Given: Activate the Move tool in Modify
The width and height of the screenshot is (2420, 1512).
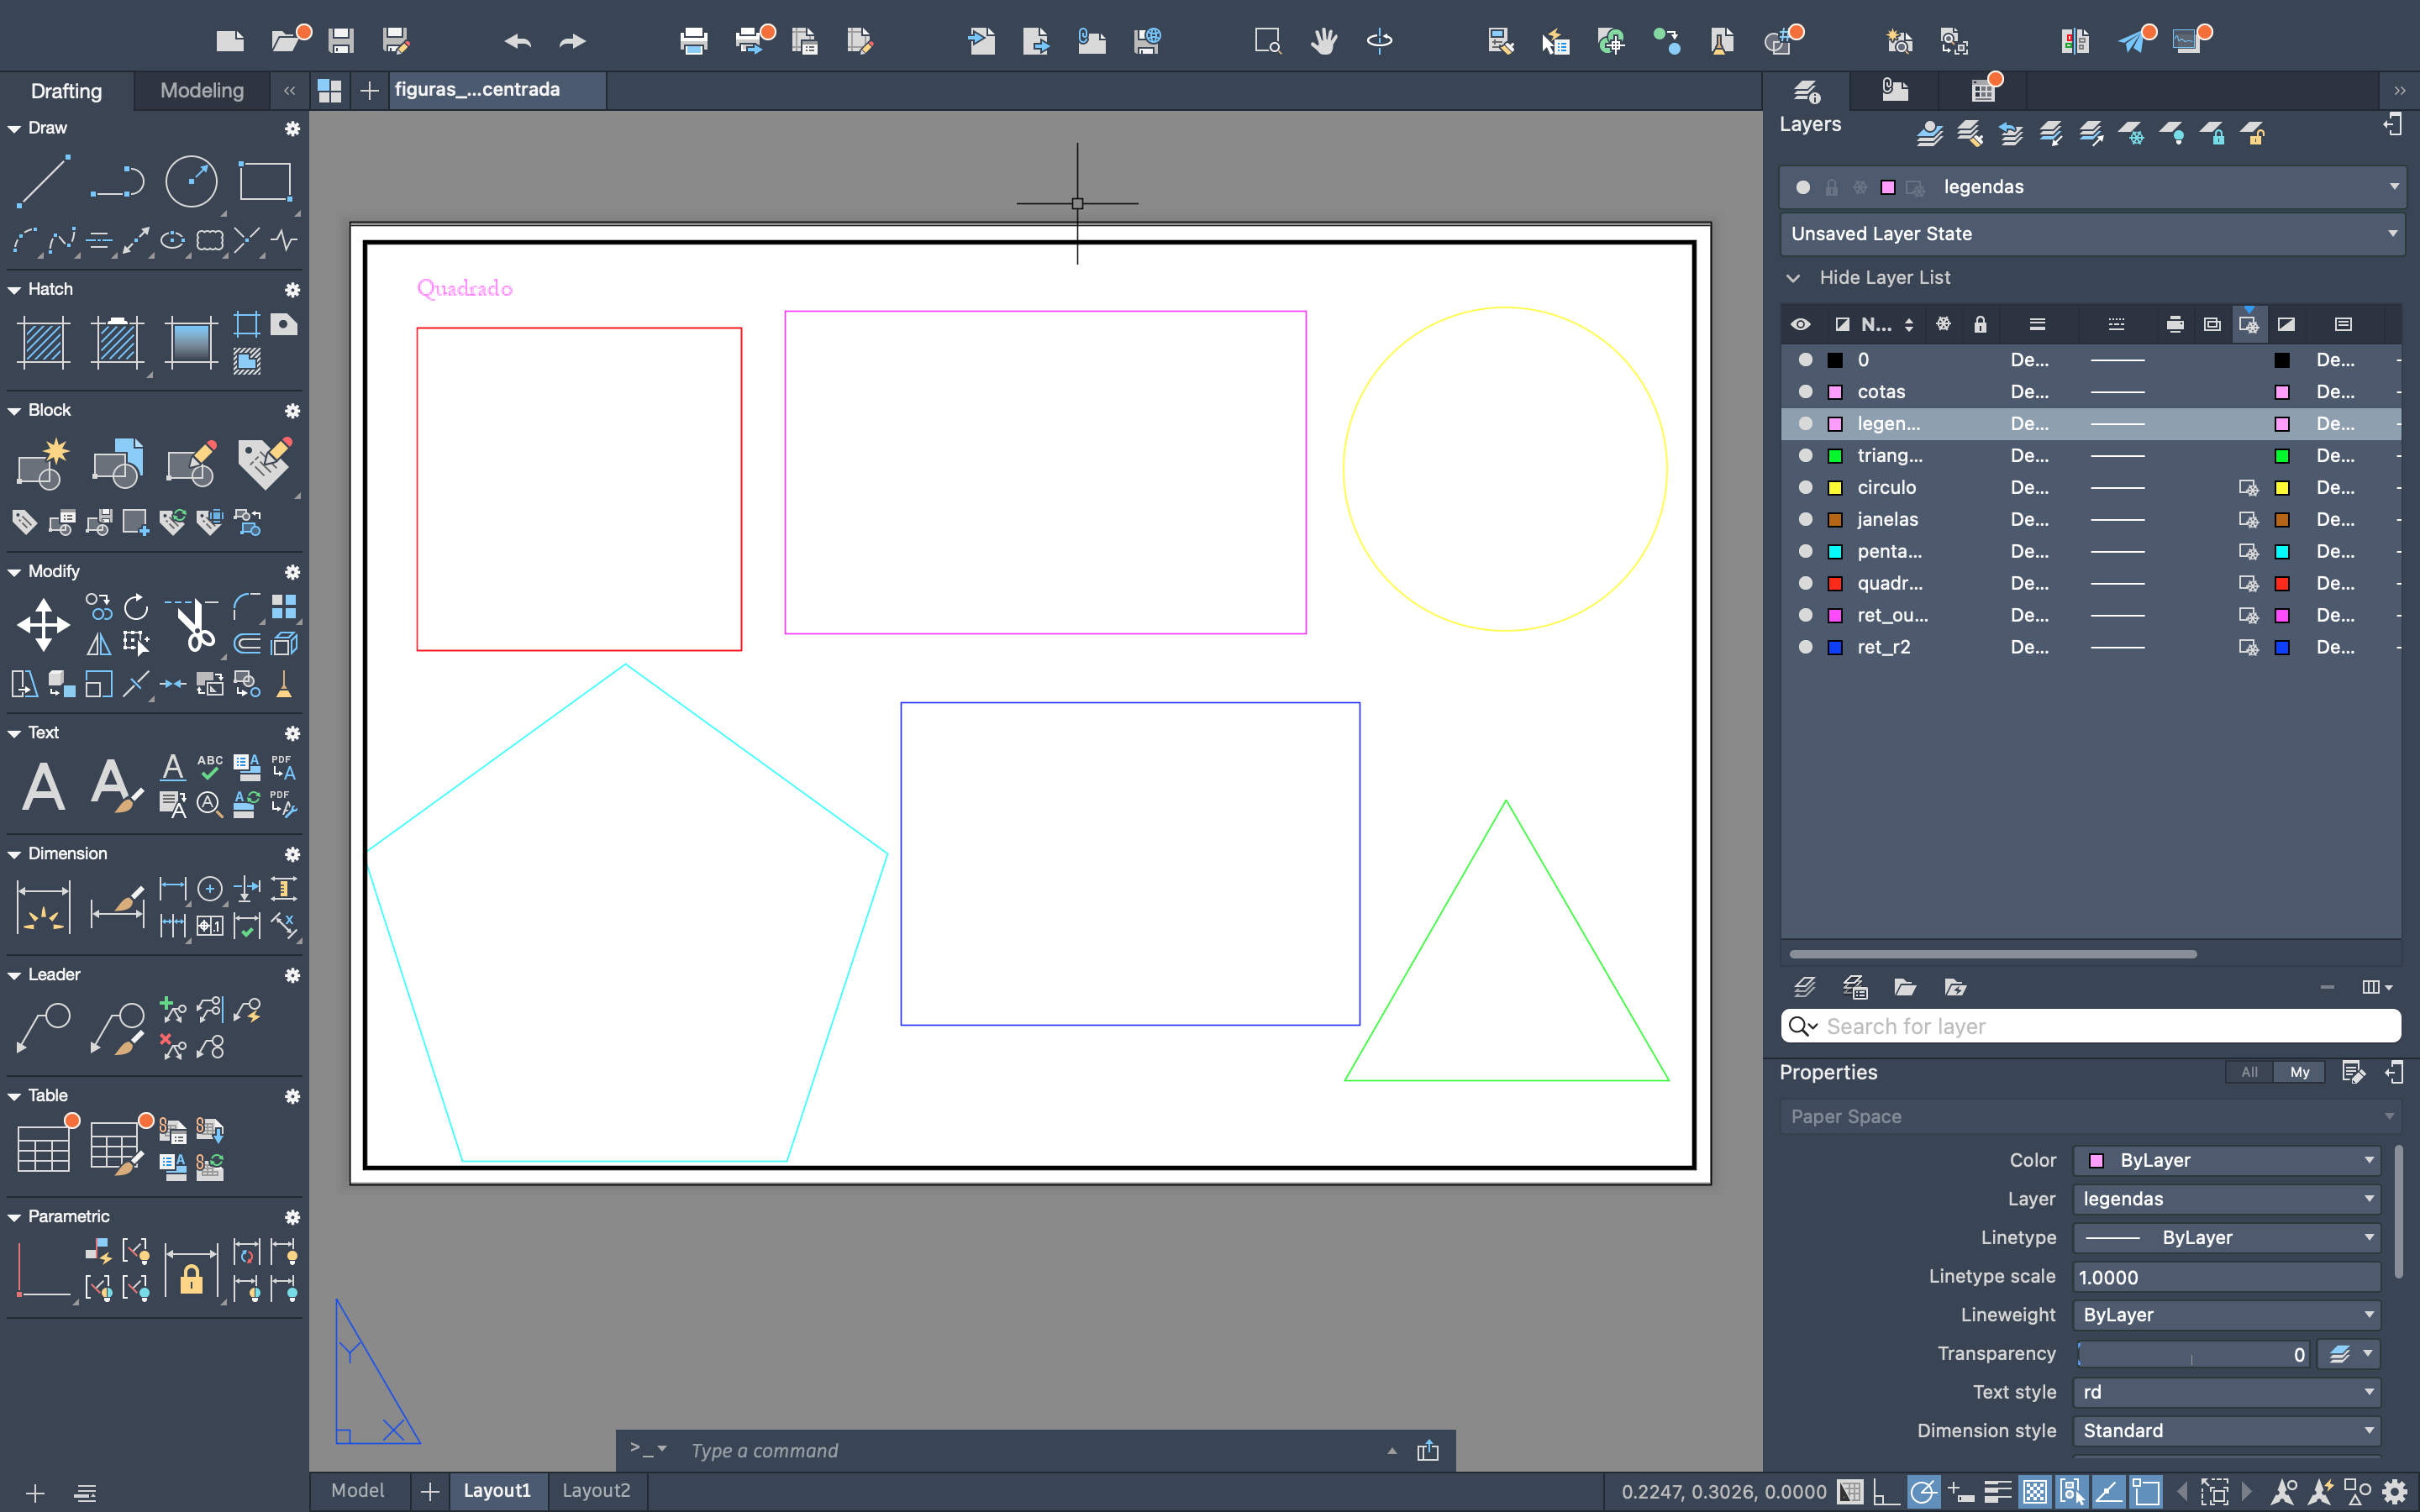Looking at the screenshot, I should (x=43, y=626).
